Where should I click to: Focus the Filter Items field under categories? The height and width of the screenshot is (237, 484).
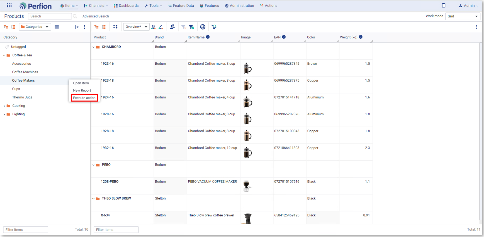(x=26, y=229)
